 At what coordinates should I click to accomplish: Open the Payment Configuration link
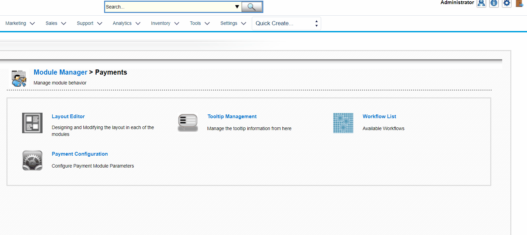click(80, 154)
